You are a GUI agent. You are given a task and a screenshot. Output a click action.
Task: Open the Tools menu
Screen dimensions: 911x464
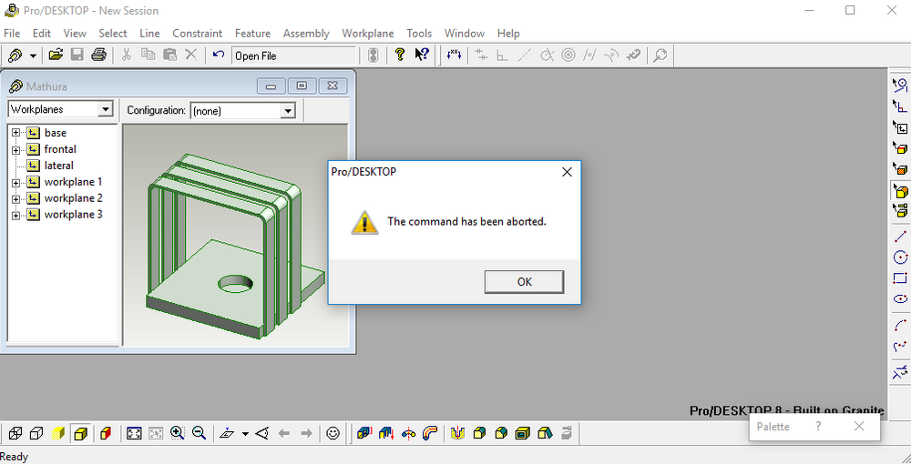point(419,33)
